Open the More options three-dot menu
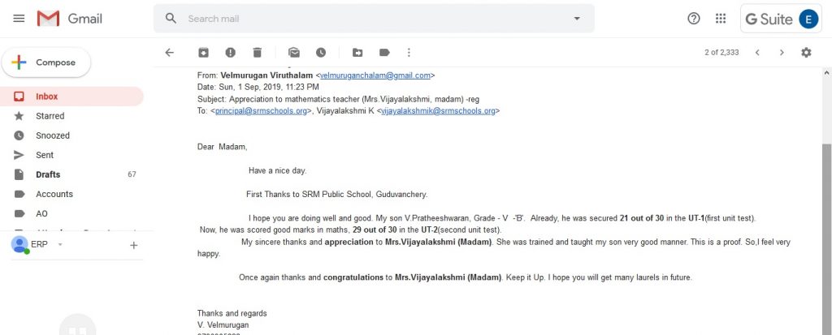 click(409, 53)
